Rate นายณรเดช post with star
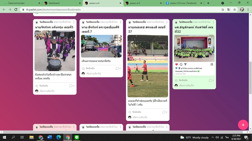252x141 pixels. point(130,112)
